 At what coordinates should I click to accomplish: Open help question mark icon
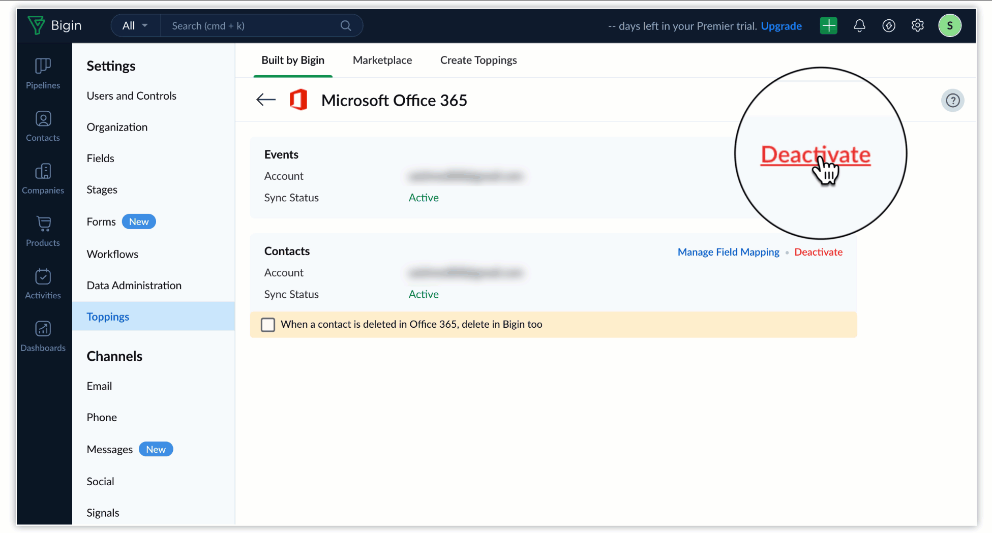pyautogui.click(x=953, y=100)
